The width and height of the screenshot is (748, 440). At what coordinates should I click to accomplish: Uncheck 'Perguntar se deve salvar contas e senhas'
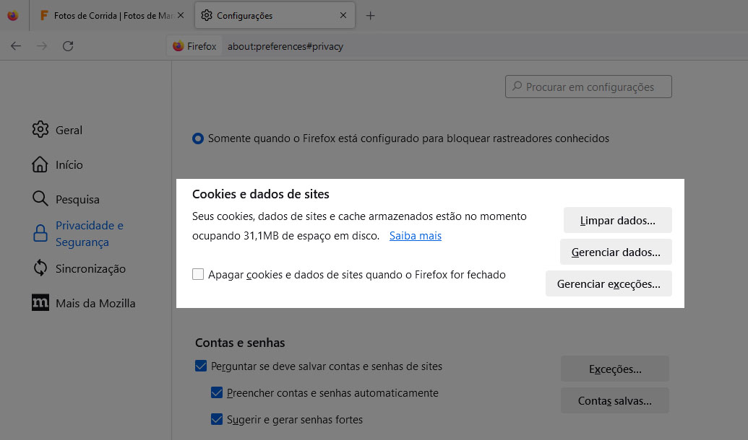[201, 366]
